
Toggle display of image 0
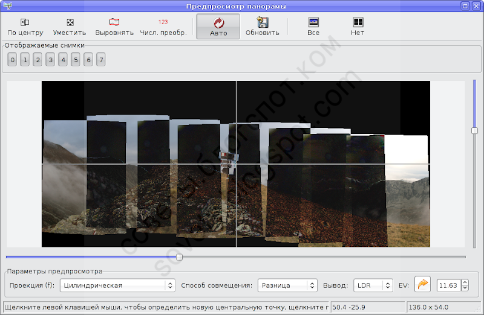pyautogui.click(x=13, y=59)
